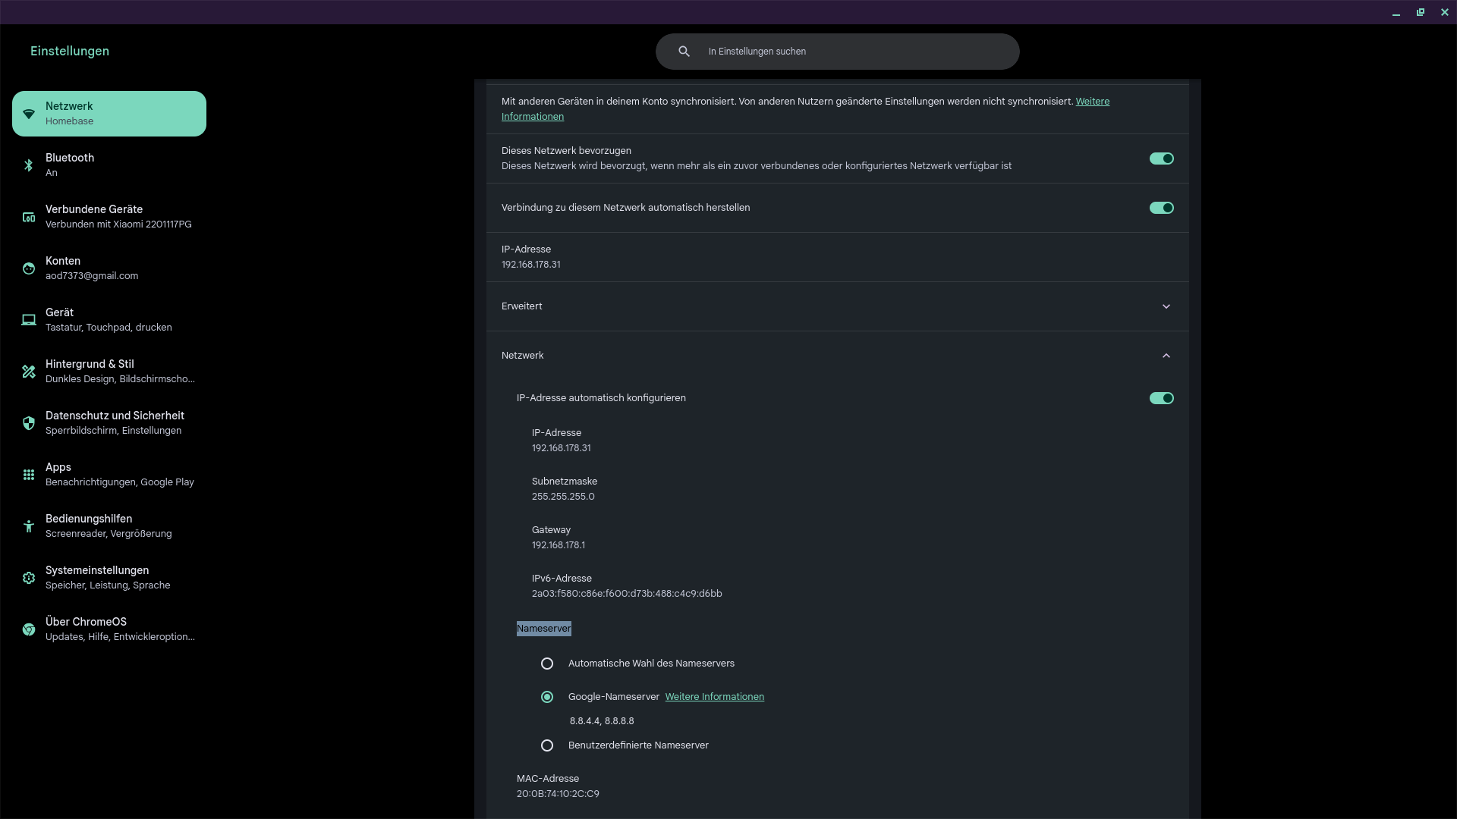Select Automatische Wahl des Nameservers option
Viewport: 1457px width, 819px height.
(547, 664)
